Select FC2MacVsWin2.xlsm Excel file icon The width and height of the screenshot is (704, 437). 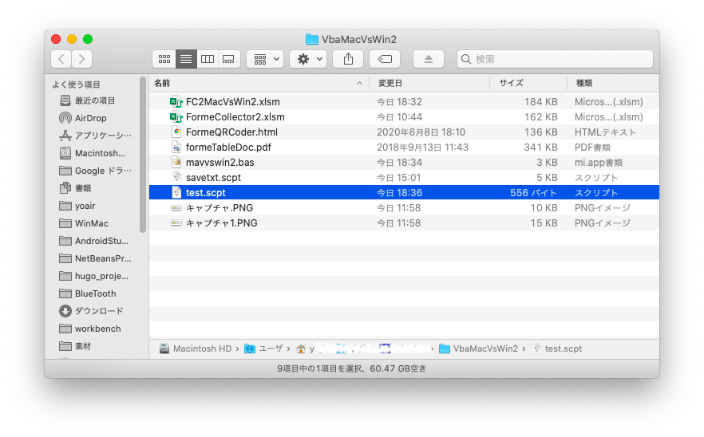point(176,102)
